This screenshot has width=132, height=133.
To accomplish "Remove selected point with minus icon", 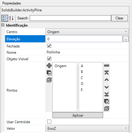I will (107, 66).
